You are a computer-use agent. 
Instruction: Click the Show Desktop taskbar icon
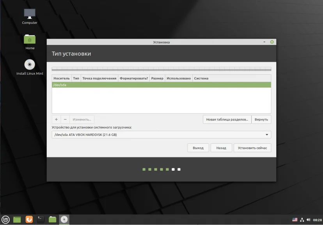tap(17, 220)
